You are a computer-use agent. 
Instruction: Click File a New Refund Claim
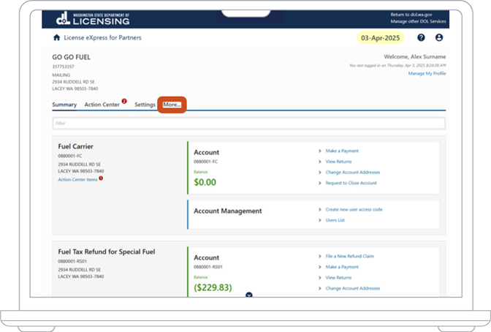coord(349,257)
